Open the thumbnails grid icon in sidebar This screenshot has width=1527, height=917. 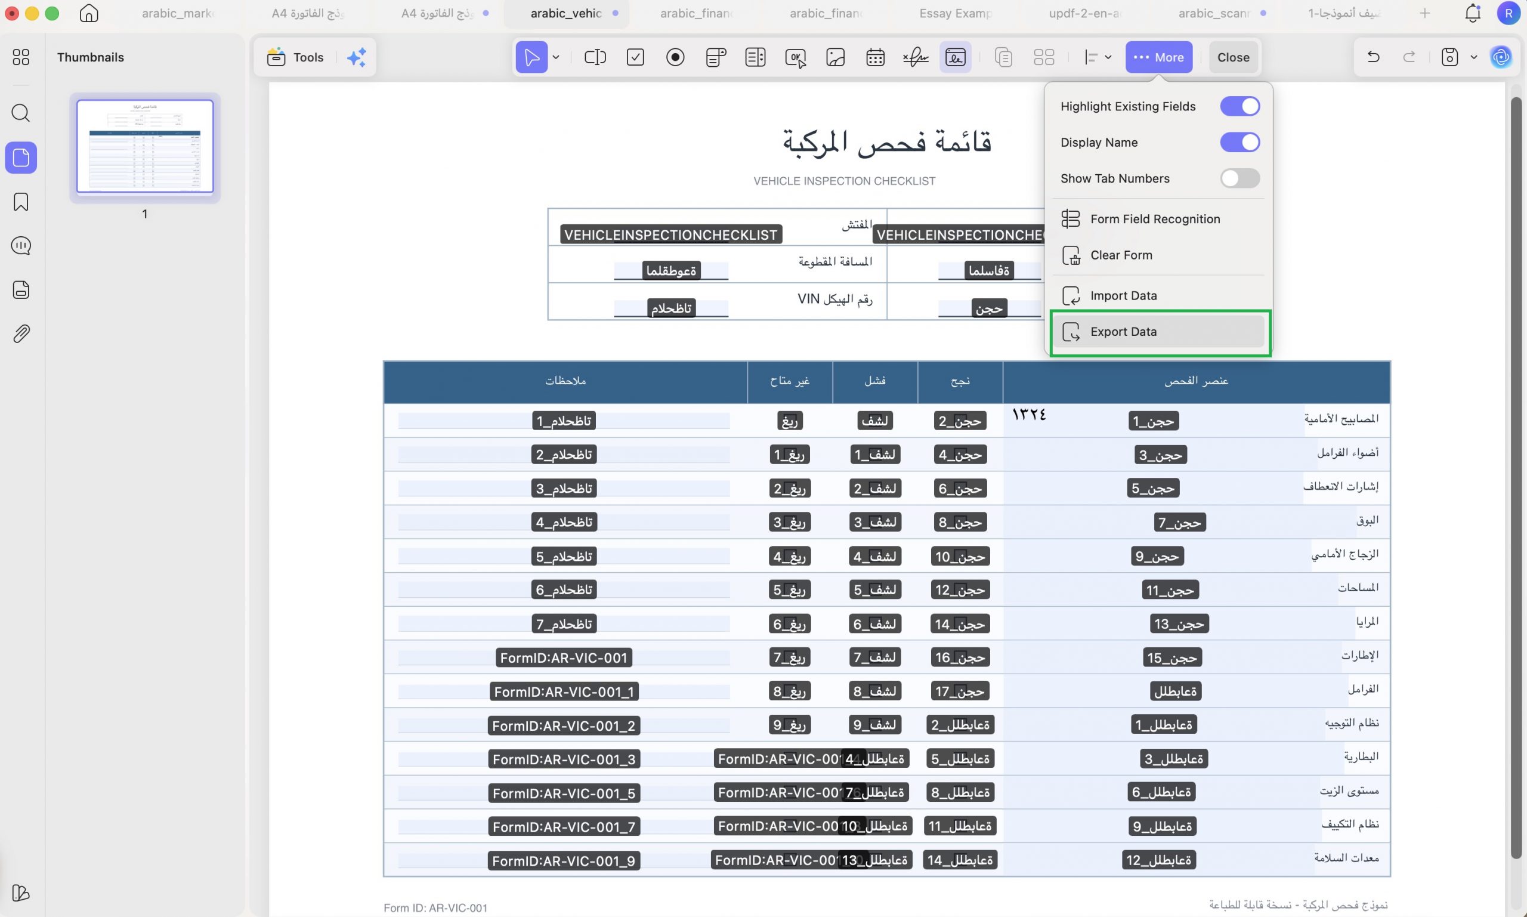(21, 57)
